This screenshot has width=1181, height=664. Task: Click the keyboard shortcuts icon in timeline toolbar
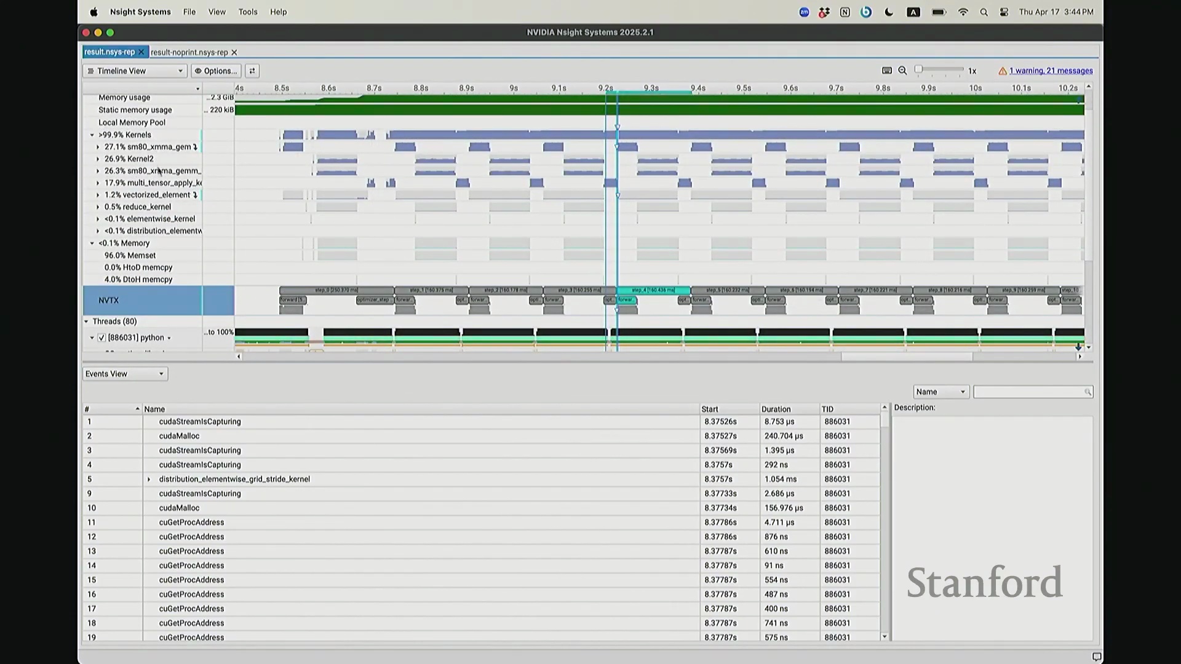887,71
